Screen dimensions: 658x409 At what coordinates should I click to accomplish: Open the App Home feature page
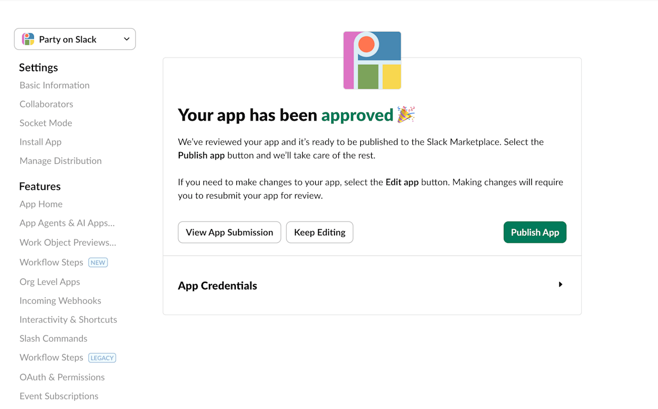coord(41,204)
